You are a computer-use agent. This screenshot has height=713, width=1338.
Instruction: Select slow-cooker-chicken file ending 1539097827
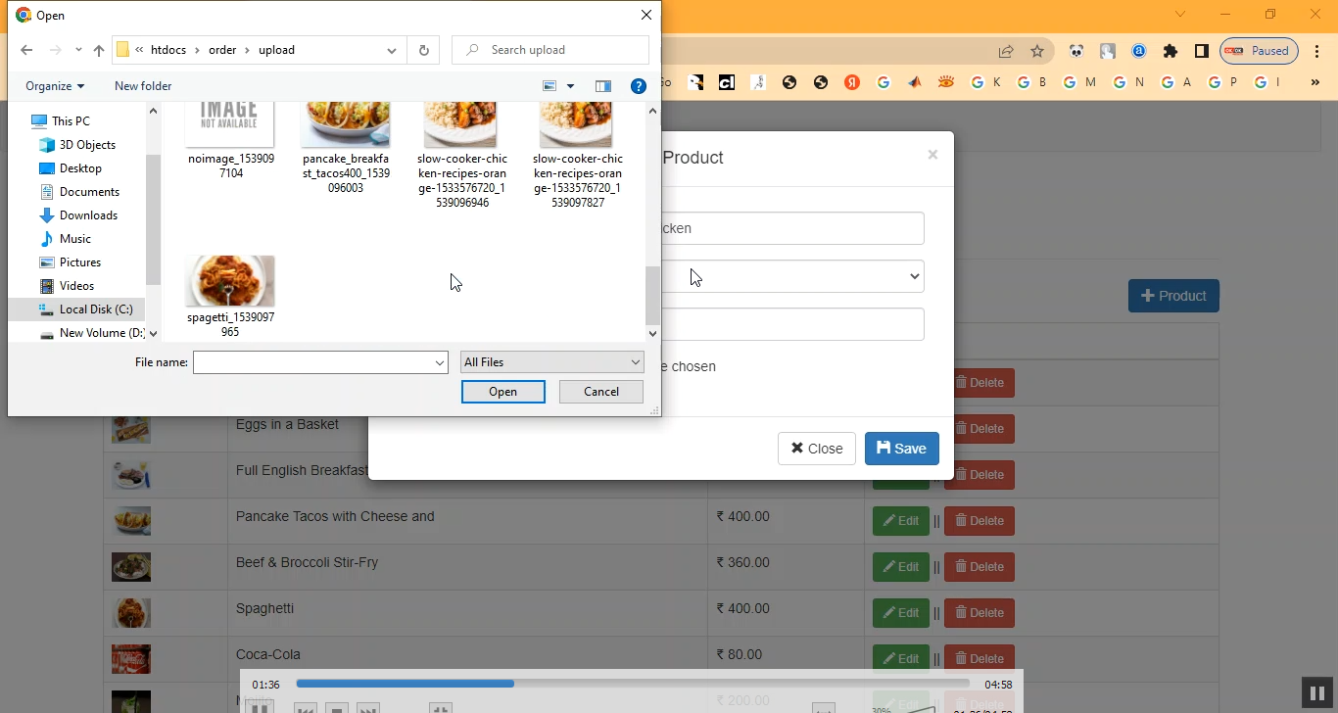click(x=577, y=155)
